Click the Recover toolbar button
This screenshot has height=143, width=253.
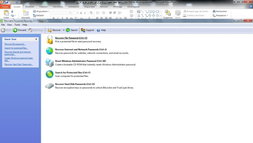54,30
